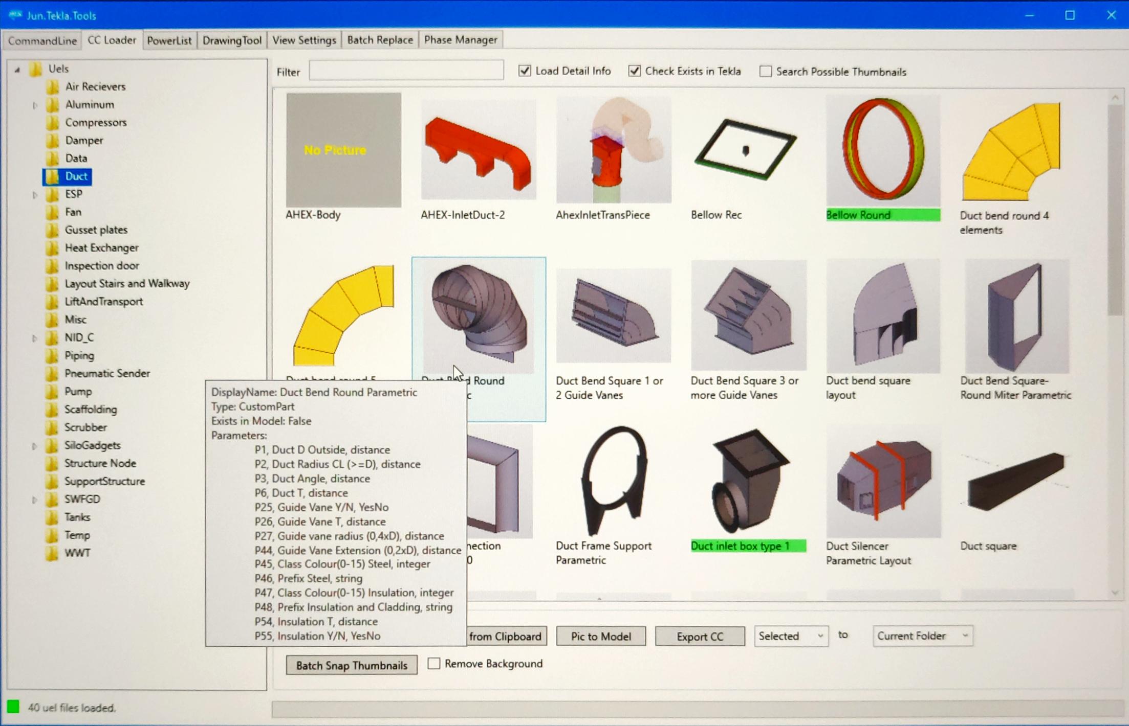Open the Current Folder dropdown
This screenshot has width=1129, height=726.
(923, 636)
